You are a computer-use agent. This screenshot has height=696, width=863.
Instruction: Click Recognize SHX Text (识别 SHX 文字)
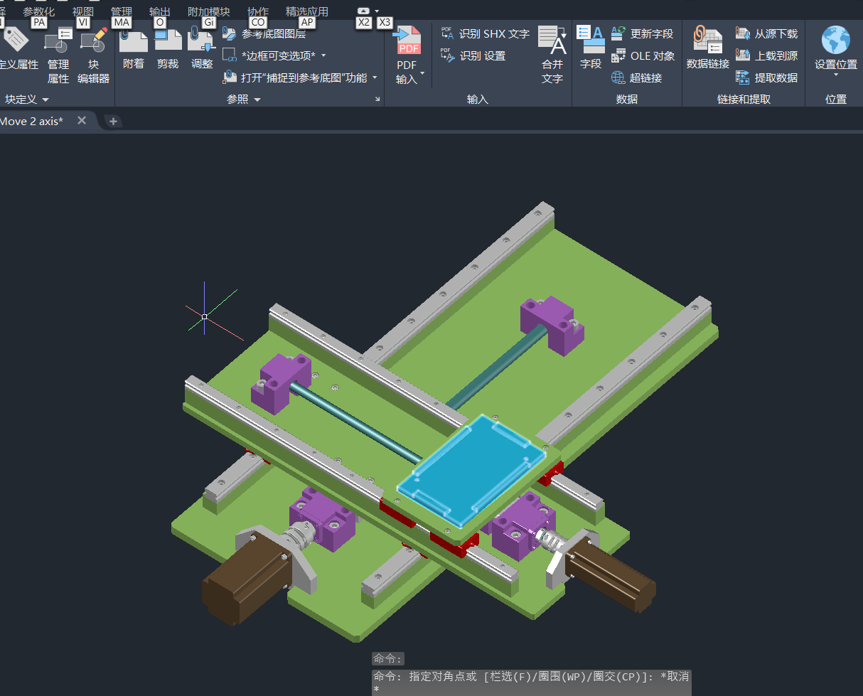486,33
